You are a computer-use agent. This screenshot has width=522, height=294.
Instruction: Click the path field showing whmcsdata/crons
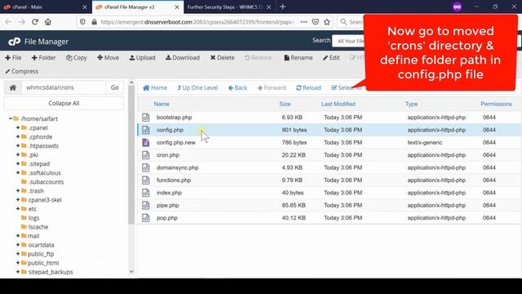(64, 87)
